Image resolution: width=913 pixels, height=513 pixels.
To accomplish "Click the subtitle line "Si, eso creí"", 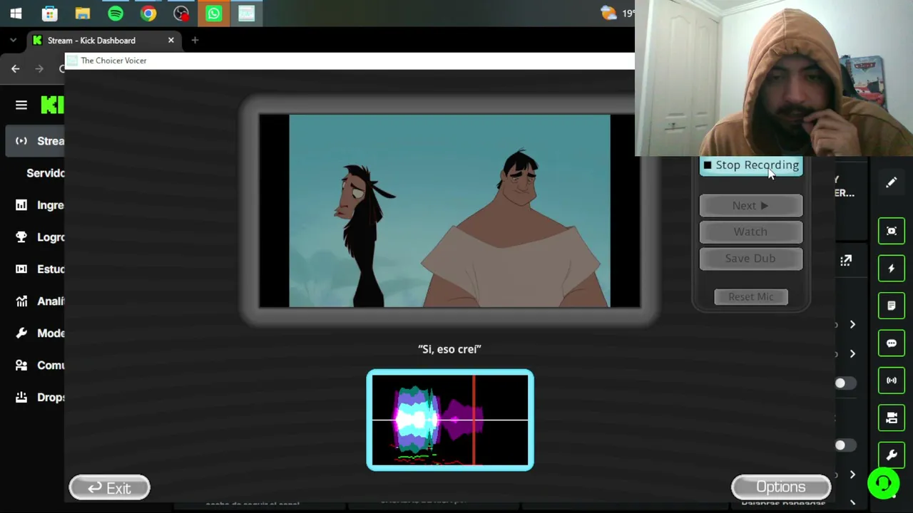I will [x=449, y=349].
